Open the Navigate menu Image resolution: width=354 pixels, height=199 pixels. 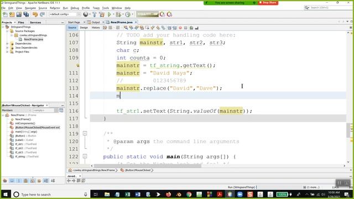[x=30, y=8]
